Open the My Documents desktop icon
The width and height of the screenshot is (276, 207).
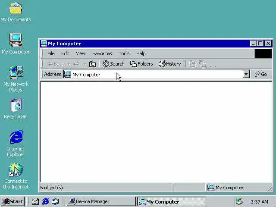click(16, 12)
